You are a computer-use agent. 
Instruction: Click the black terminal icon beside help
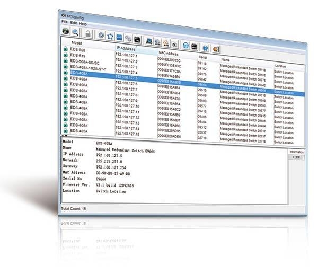click(x=194, y=47)
